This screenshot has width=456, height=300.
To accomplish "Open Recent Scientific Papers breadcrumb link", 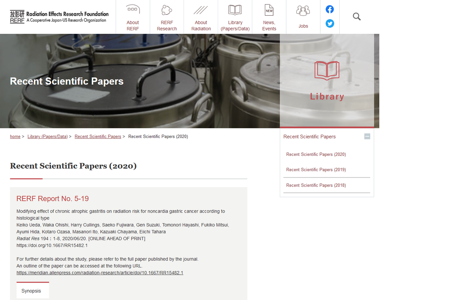I will (98, 137).
